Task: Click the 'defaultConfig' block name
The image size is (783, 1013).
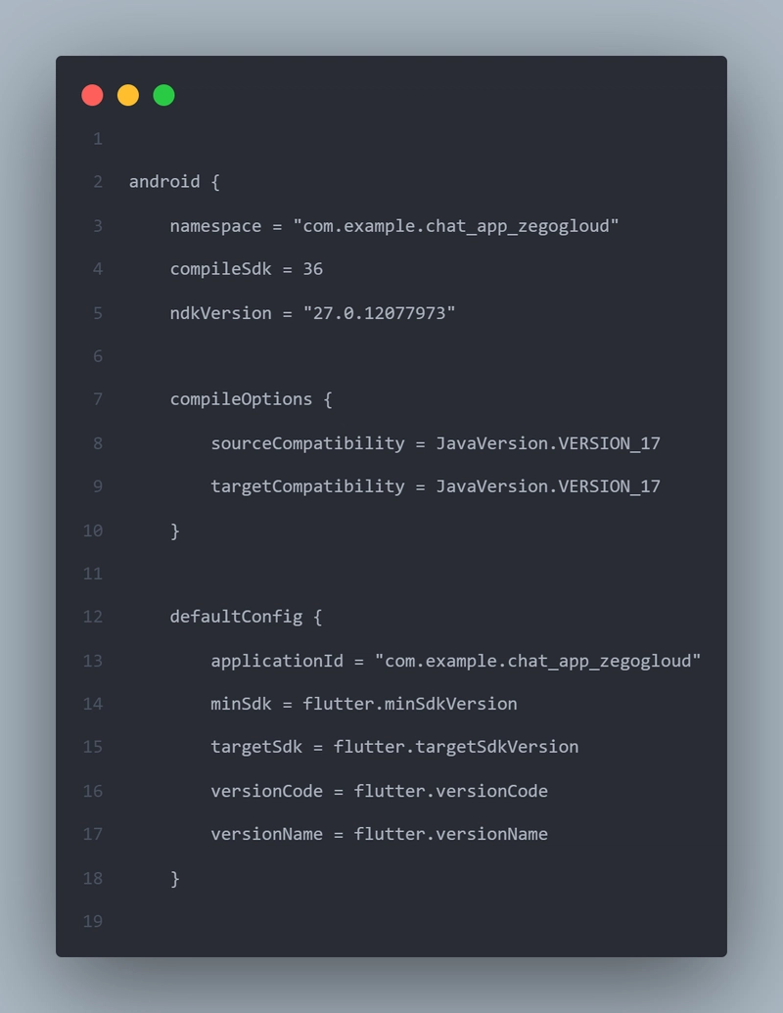Action: point(236,617)
